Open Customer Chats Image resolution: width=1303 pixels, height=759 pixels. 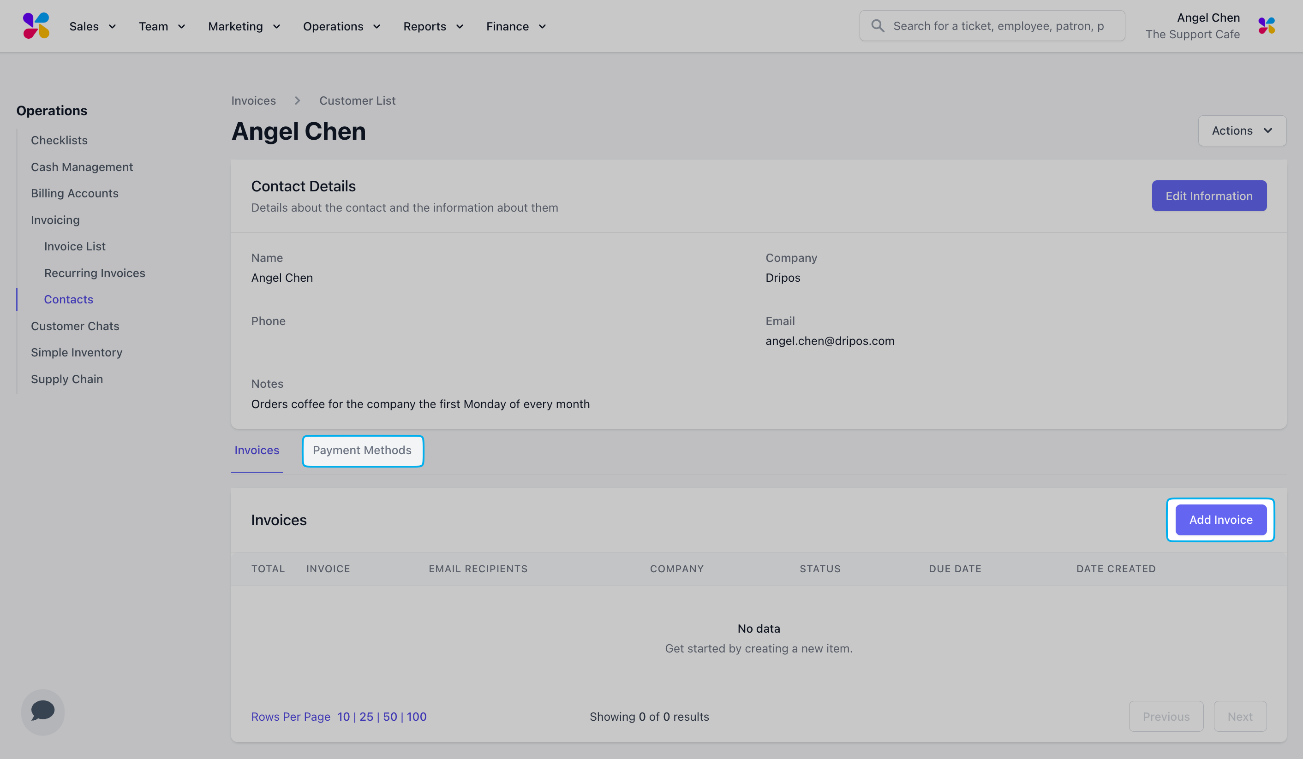(75, 326)
